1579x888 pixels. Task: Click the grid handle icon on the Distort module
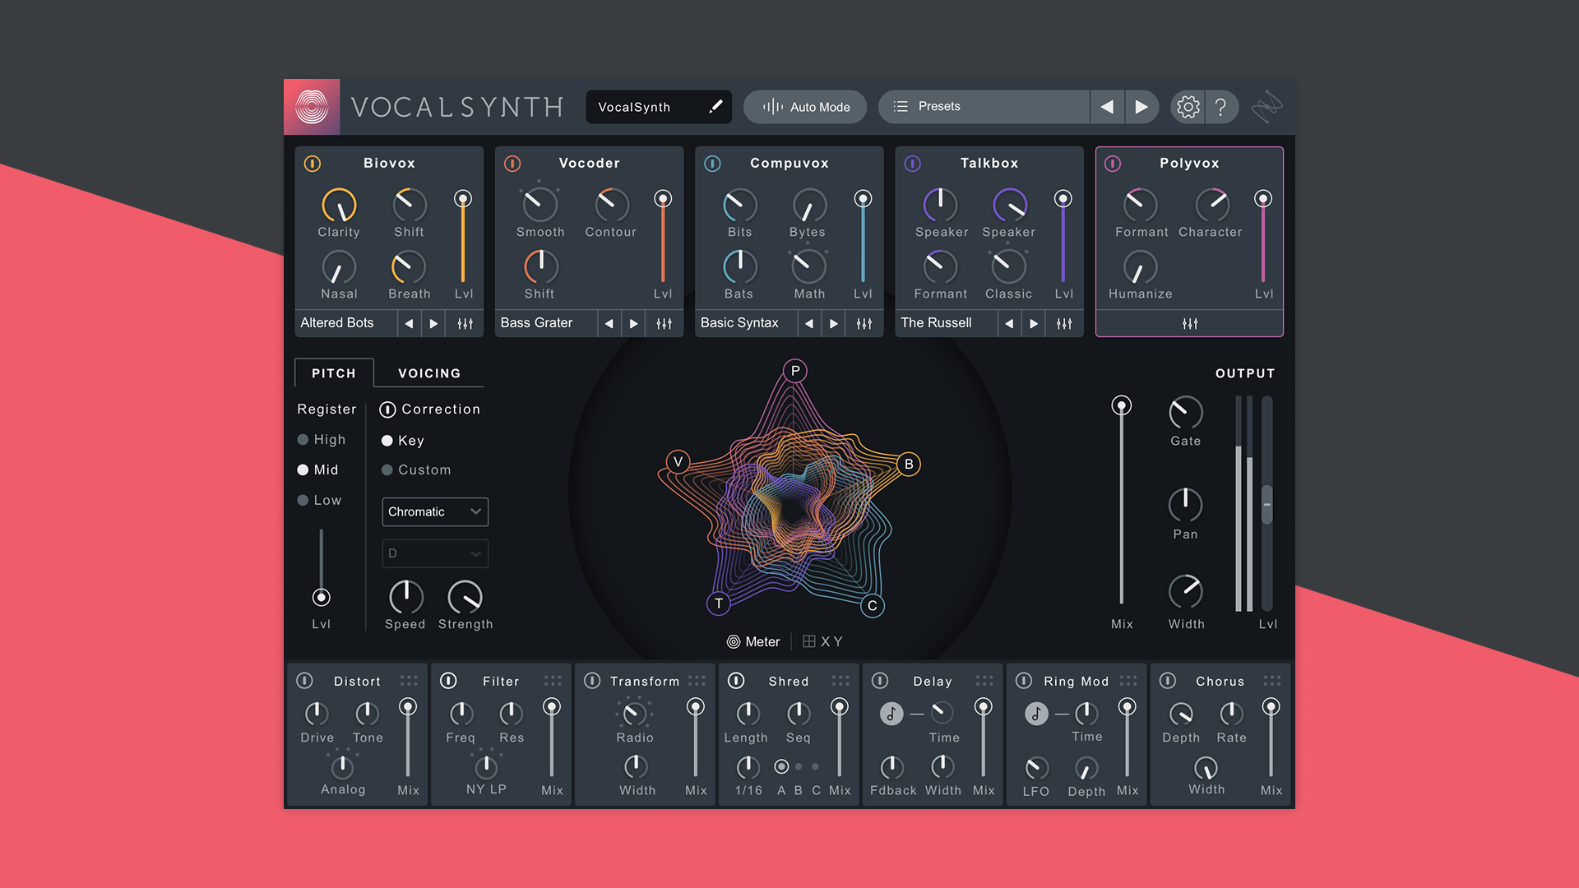(409, 680)
